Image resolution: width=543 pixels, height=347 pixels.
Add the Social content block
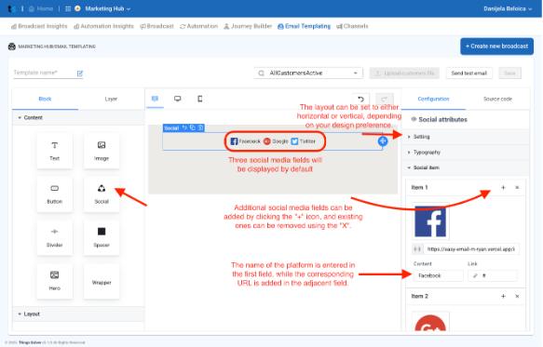(x=102, y=194)
